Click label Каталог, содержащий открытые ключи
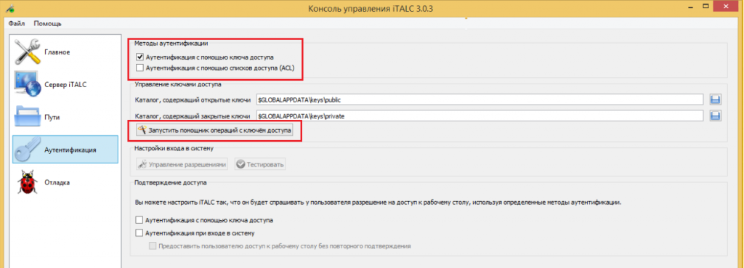The width and height of the screenshot is (744, 268). tap(193, 100)
